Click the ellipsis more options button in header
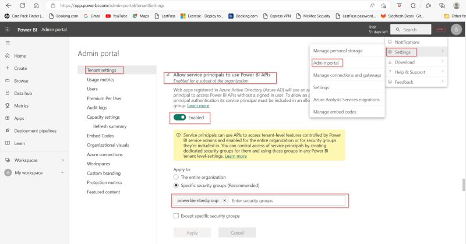Viewport: 466px width, 244px height. pyautogui.click(x=440, y=30)
